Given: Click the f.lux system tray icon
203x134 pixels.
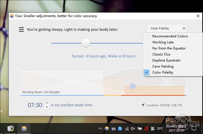Looking at the screenshot, I should click(107, 129).
